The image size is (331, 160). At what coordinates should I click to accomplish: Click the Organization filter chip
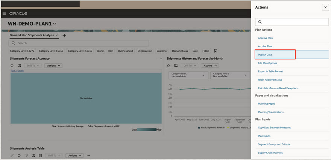coord(145,51)
